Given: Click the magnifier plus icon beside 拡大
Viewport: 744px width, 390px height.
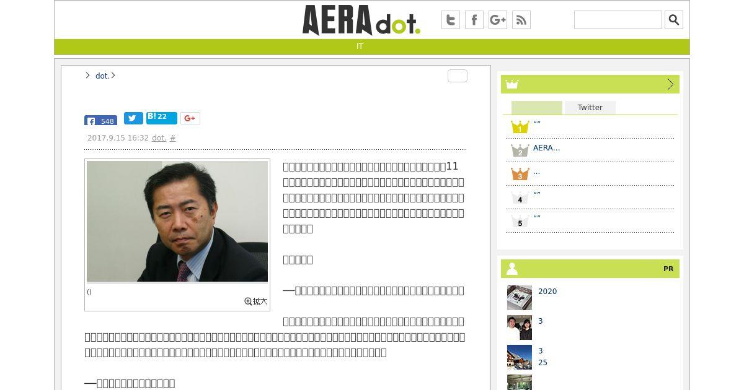Looking at the screenshot, I should pyautogui.click(x=248, y=301).
